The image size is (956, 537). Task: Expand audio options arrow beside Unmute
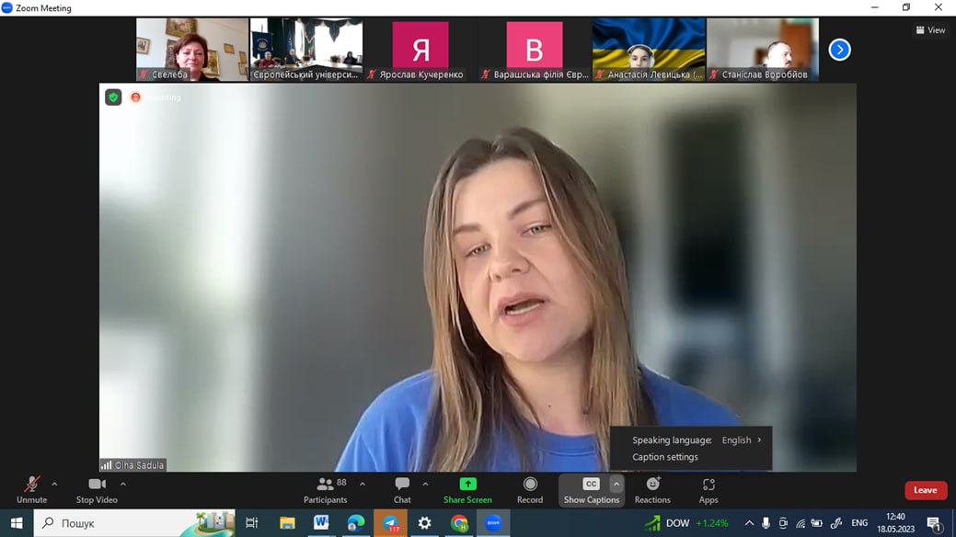(x=54, y=485)
